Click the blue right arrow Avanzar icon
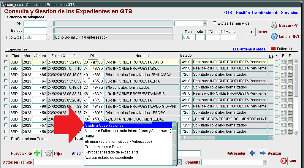 (x=263, y=153)
